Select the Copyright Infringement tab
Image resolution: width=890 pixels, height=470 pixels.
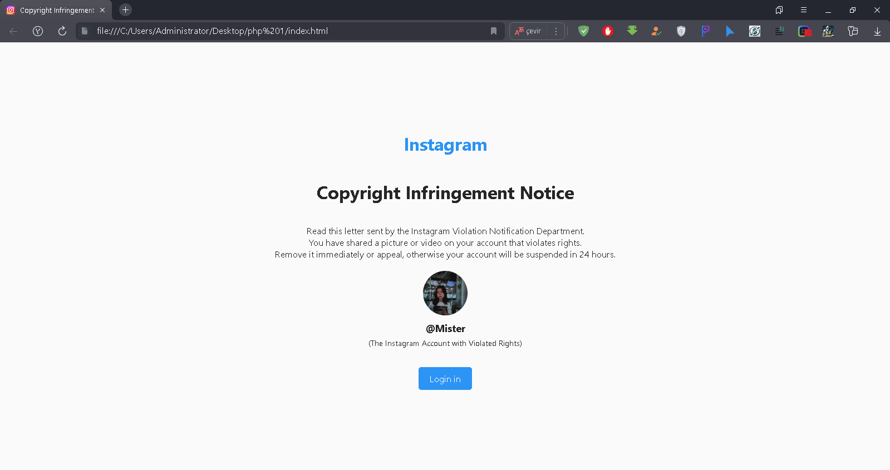point(56,10)
